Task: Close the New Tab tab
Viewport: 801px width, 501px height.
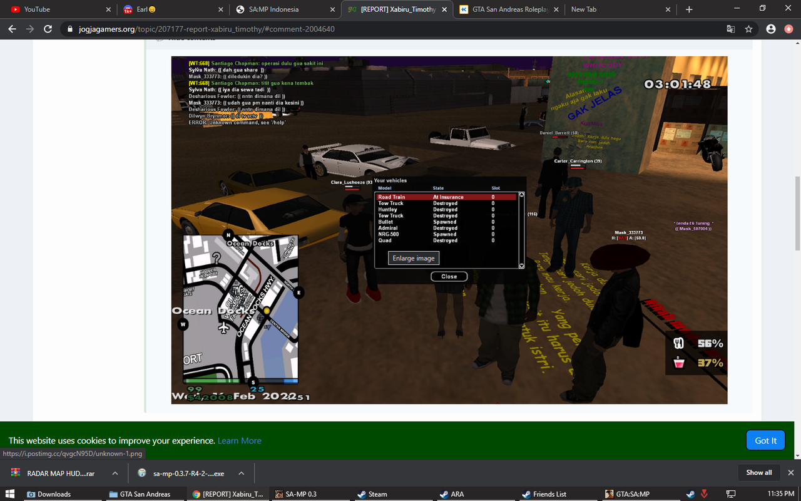Action: (668, 9)
